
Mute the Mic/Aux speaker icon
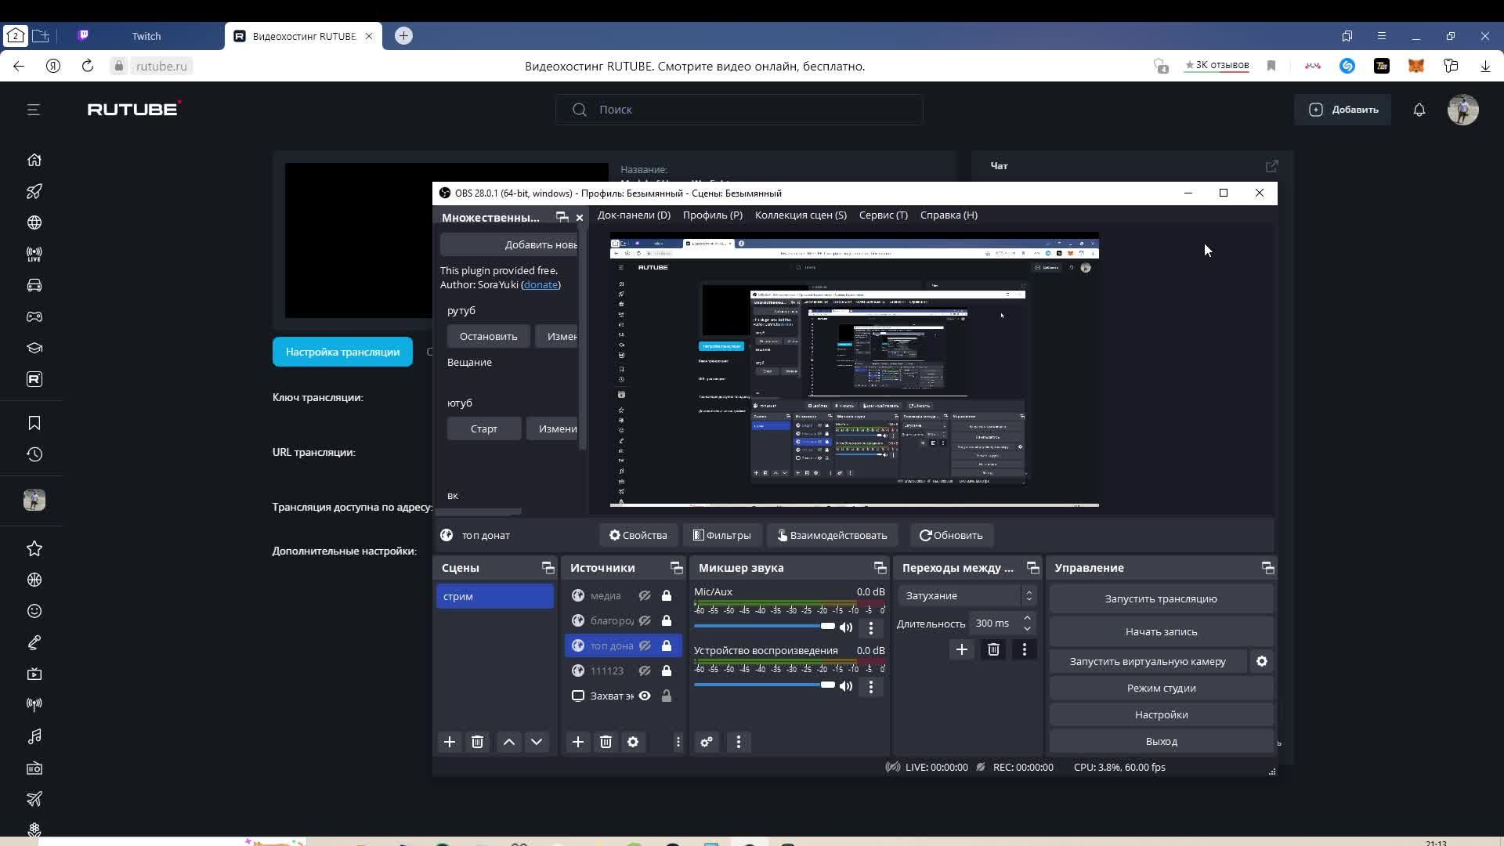pyautogui.click(x=846, y=627)
